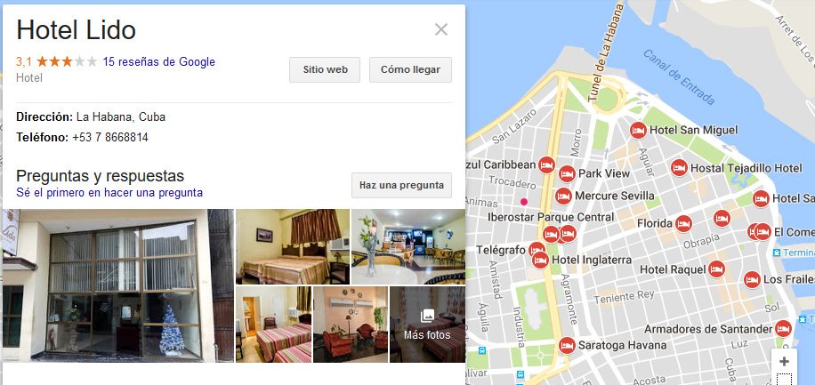
Task: Open the Sitio web button
Action: click(x=325, y=69)
